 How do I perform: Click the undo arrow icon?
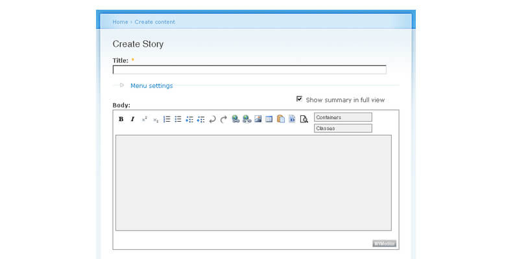(x=212, y=119)
